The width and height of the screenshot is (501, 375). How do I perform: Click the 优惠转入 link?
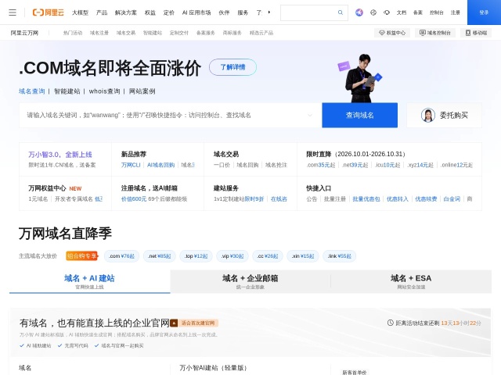398,199
